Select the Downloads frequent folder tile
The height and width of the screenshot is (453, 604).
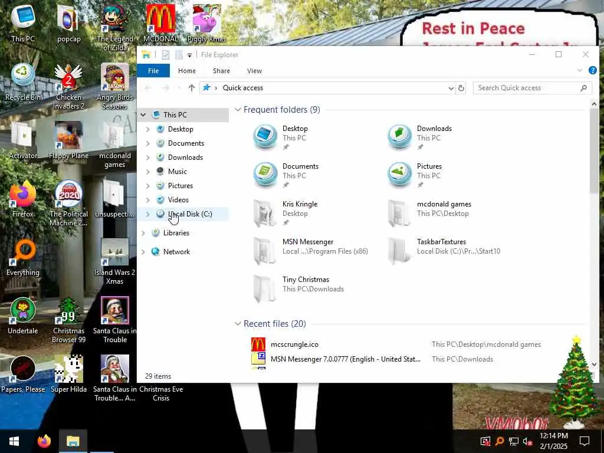tap(420, 137)
